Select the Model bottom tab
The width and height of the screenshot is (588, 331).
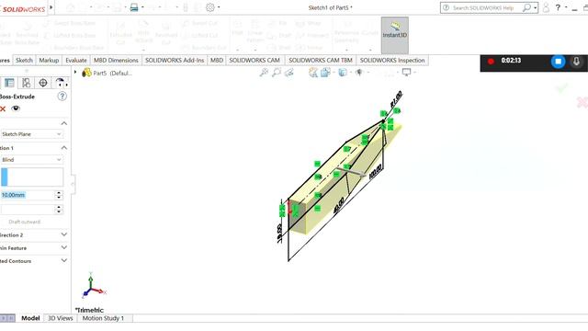tap(30, 318)
